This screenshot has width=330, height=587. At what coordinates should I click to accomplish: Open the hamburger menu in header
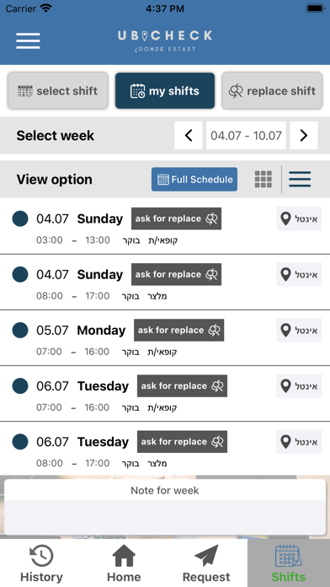(28, 40)
